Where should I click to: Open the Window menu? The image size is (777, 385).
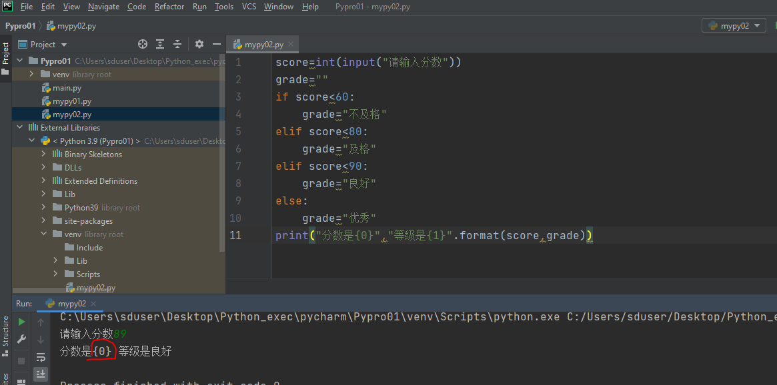click(x=279, y=7)
